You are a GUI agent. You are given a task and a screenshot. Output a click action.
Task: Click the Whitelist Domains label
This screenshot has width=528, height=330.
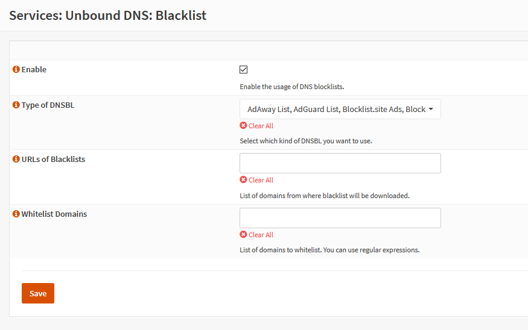(x=54, y=214)
